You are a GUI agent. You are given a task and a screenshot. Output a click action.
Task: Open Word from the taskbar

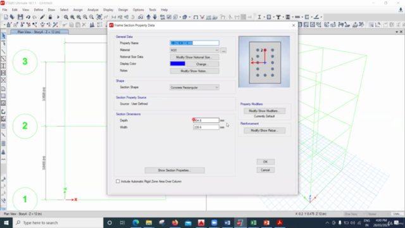pos(227,222)
